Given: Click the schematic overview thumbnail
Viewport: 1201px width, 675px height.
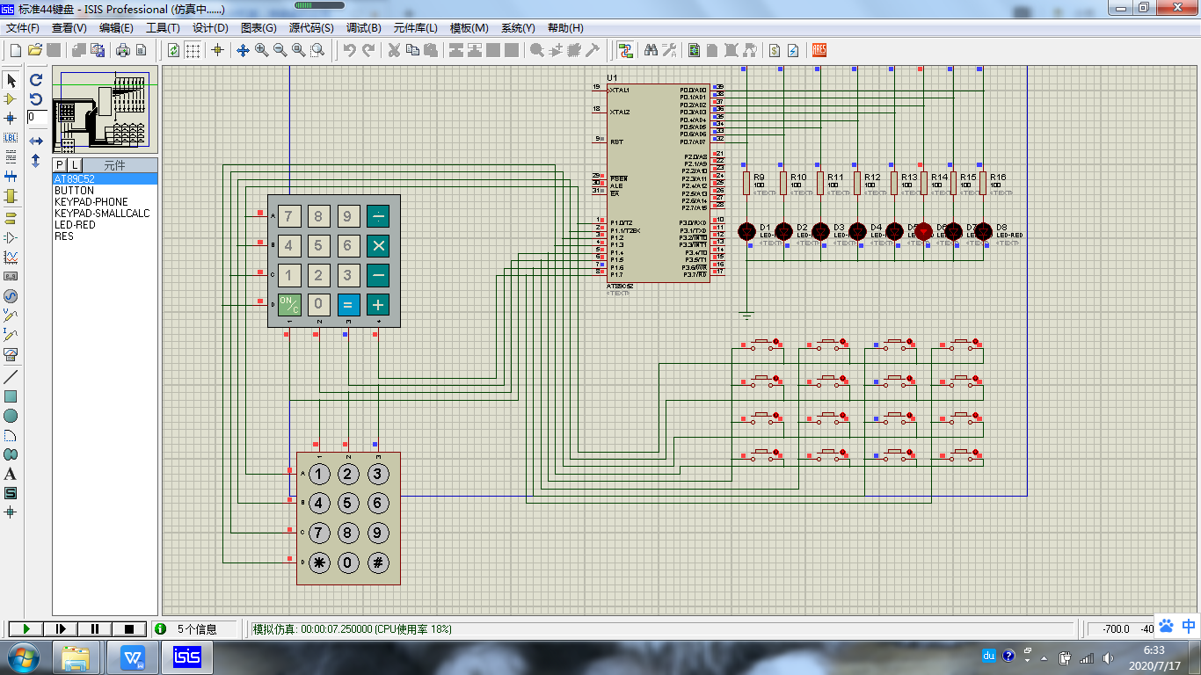Looking at the screenshot, I should pos(105,110).
